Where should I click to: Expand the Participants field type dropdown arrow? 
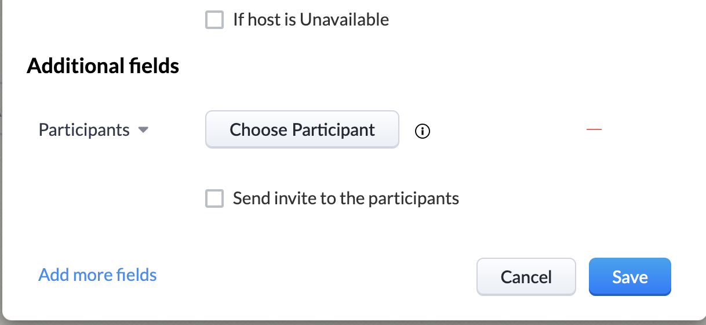coord(143,130)
